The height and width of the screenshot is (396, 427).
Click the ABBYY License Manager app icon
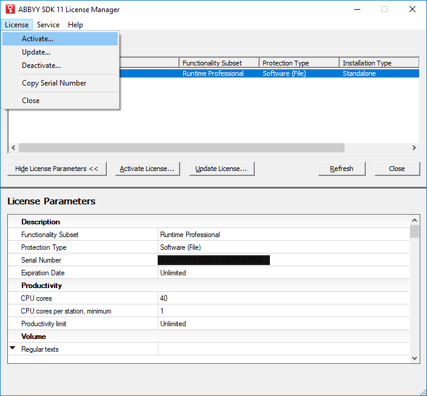[10, 9]
